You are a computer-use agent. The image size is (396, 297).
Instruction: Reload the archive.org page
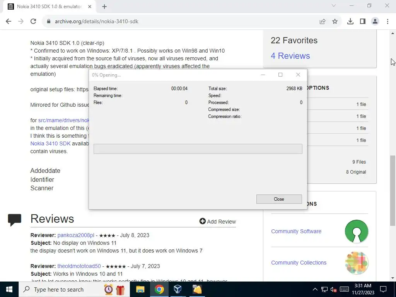point(33,22)
